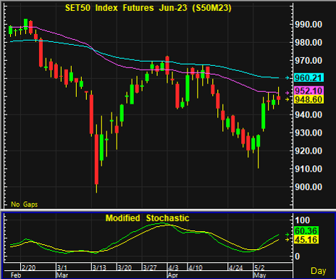Click the 990.00 price level on scale
This screenshot has width=336, height=279.
pos(308,25)
